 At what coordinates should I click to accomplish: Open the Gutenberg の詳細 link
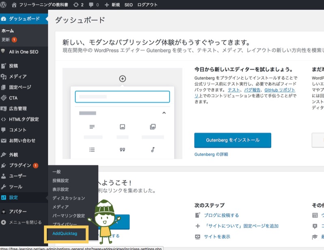[x=211, y=154]
